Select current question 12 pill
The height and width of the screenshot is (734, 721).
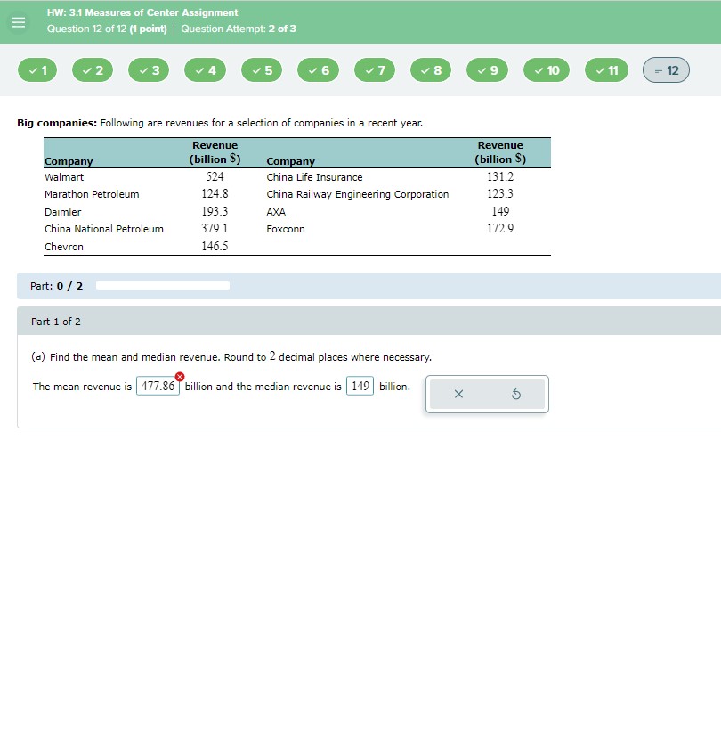[x=667, y=70]
